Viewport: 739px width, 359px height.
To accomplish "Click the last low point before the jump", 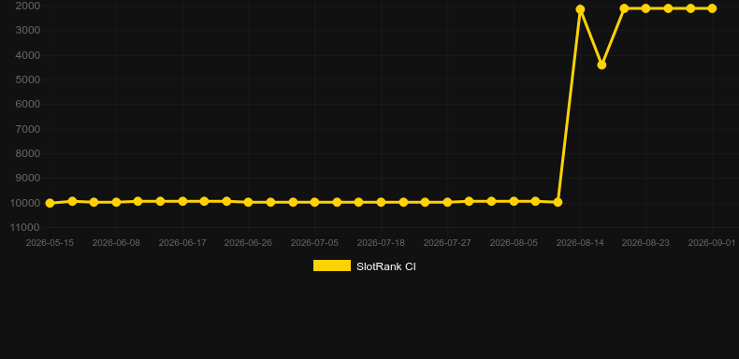I will [x=558, y=202].
